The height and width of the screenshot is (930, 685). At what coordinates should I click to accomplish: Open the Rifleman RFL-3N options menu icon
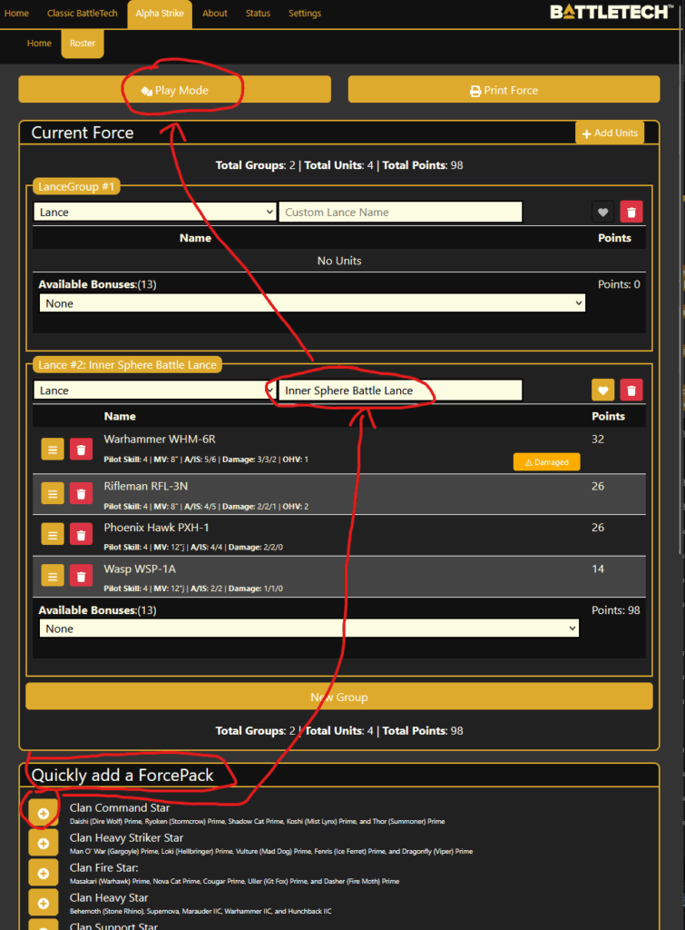(52, 493)
